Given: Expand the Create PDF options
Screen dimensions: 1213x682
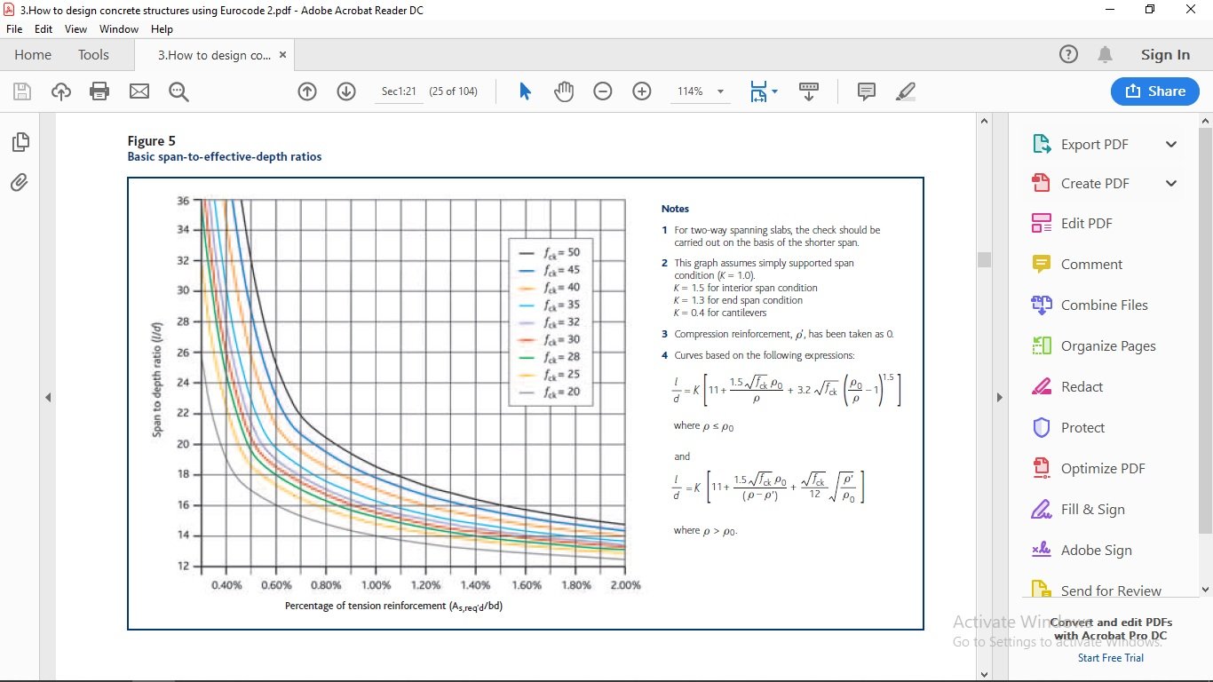Looking at the screenshot, I should 1171,184.
